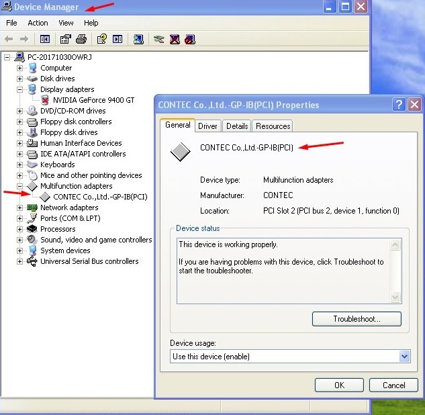The image size is (425, 415).
Task: Click device status scrollbar up arrow
Action: click(x=395, y=245)
